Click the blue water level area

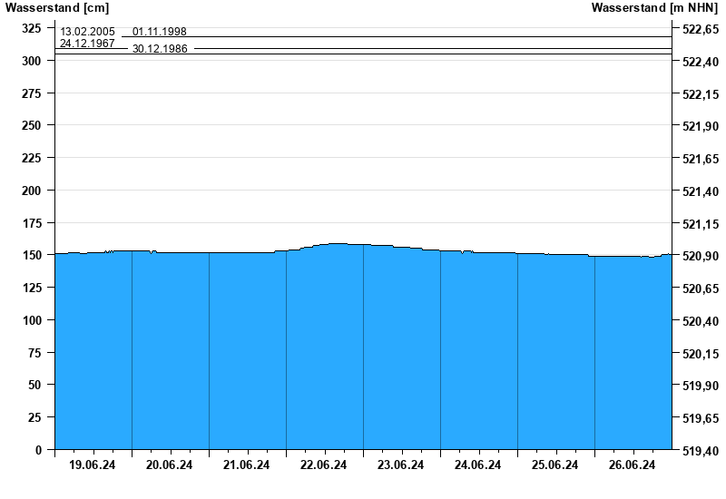point(363,354)
